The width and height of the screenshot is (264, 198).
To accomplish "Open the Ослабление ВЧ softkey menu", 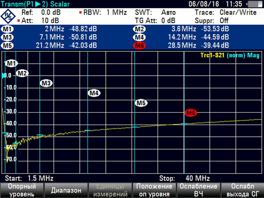I will click(198, 190).
